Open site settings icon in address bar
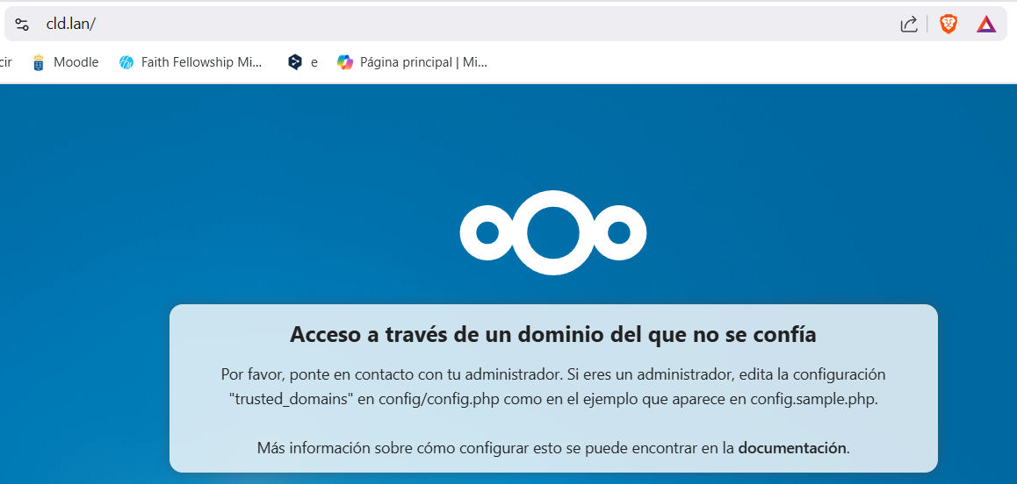 21,25
